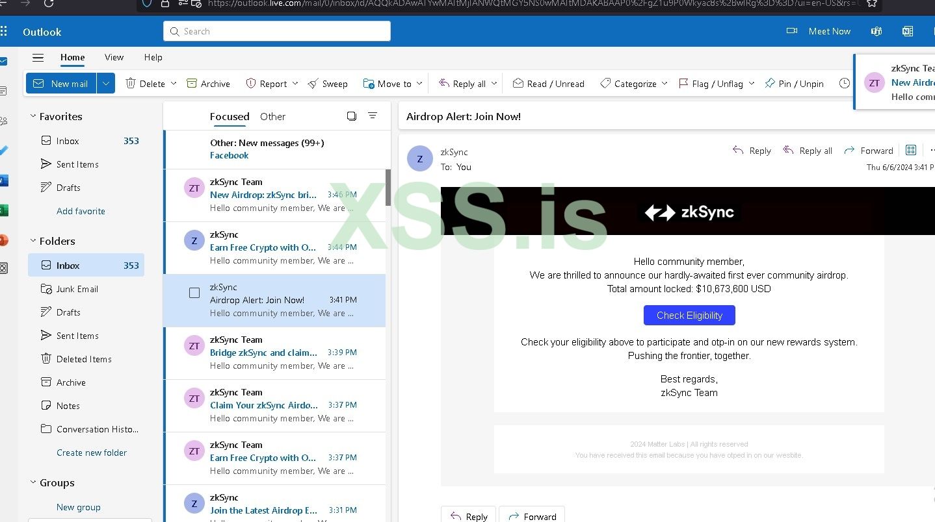This screenshot has width=935, height=522.
Task: Click inside the Search box
Action: (277, 31)
